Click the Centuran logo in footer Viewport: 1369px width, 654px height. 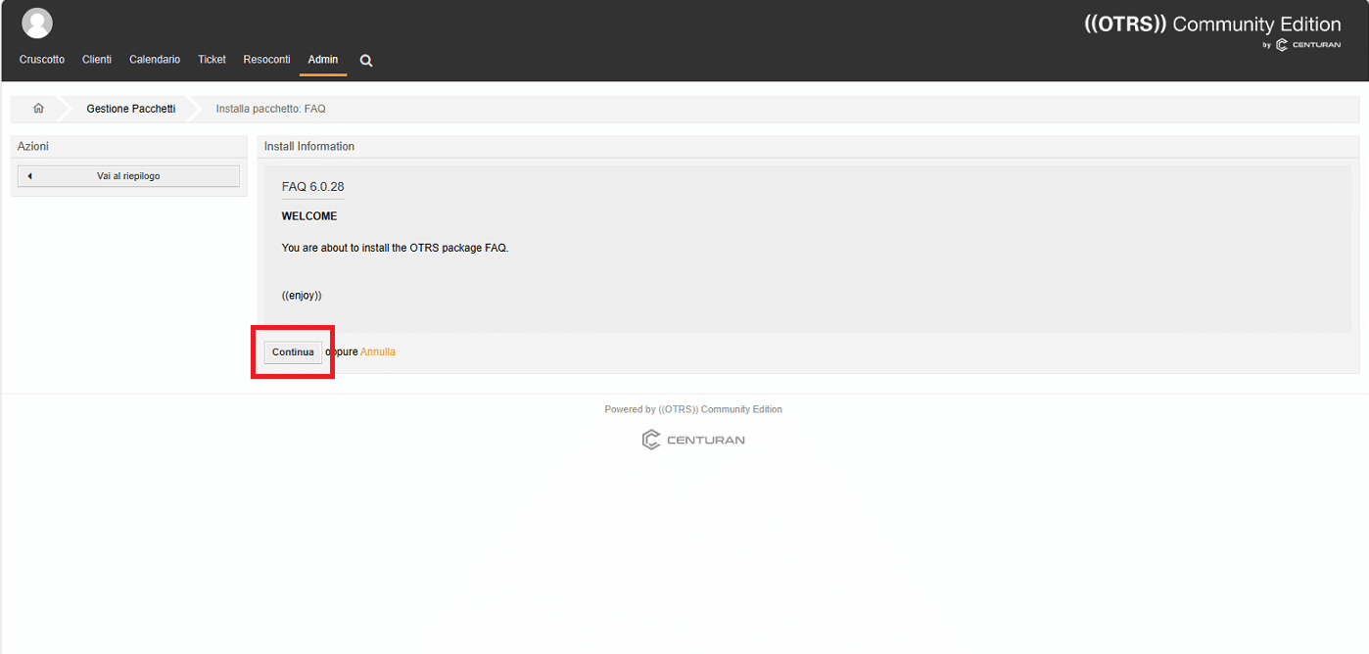(x=693, y=440)
